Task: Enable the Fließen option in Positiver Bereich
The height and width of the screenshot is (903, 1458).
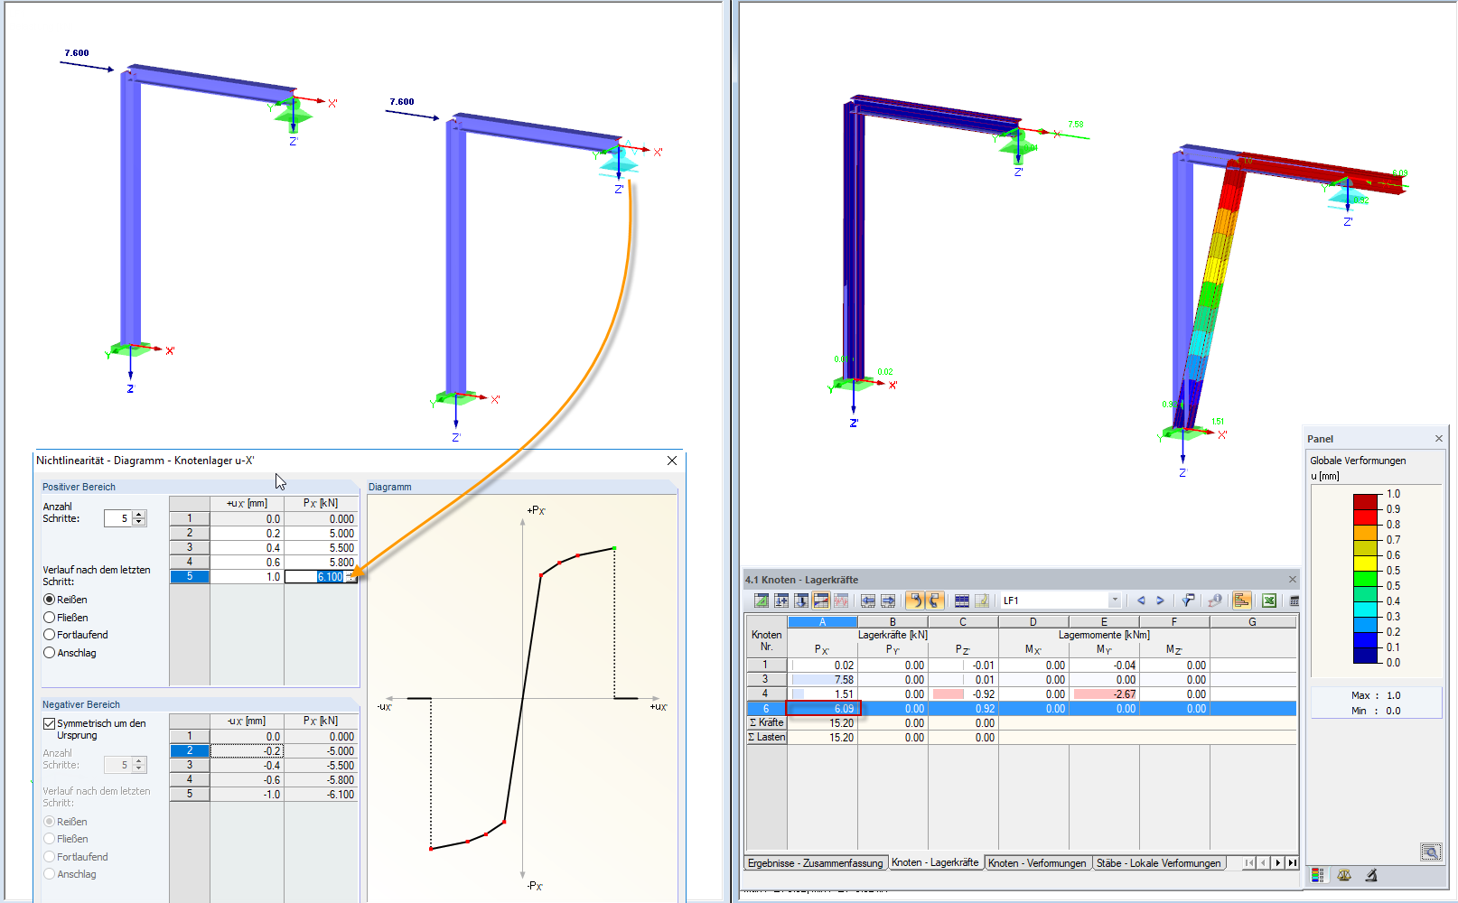Action: (51, 617)
